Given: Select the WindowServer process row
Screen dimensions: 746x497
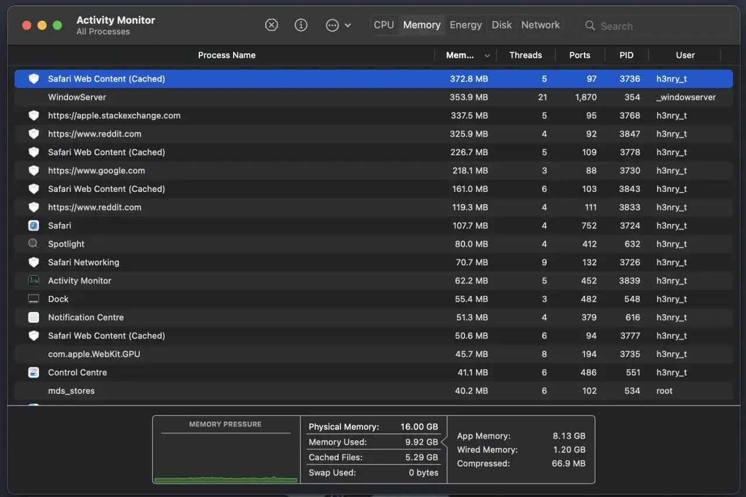Looking at the screenshot, I should click(x=374, y=97).
